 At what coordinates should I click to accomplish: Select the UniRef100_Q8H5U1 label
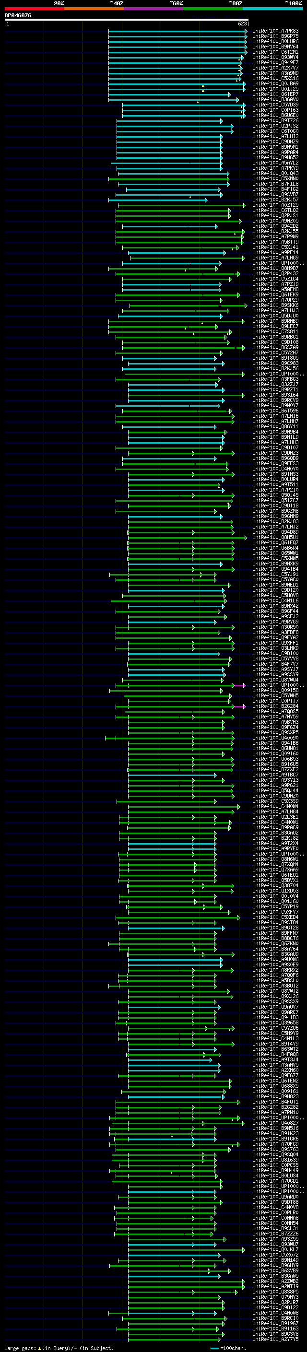[x=275, y=538]
